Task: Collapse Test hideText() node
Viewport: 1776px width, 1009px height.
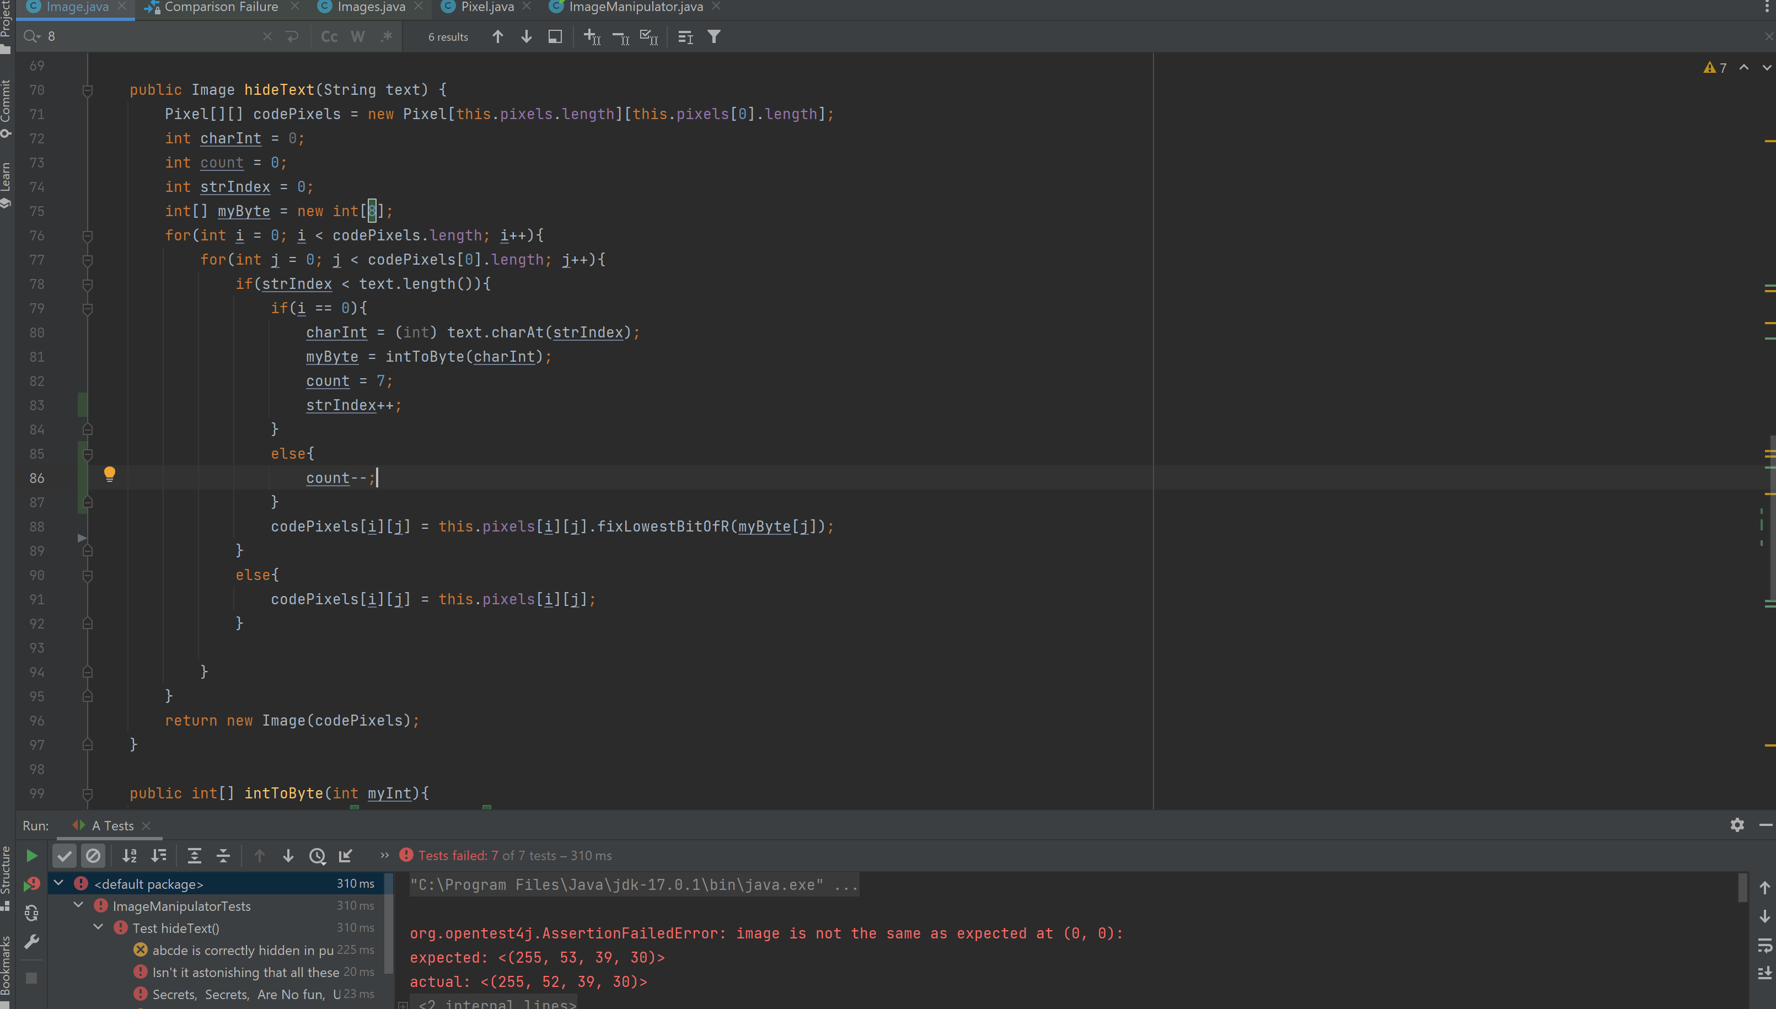Action: pyautogui.click(x=98, y=927)
